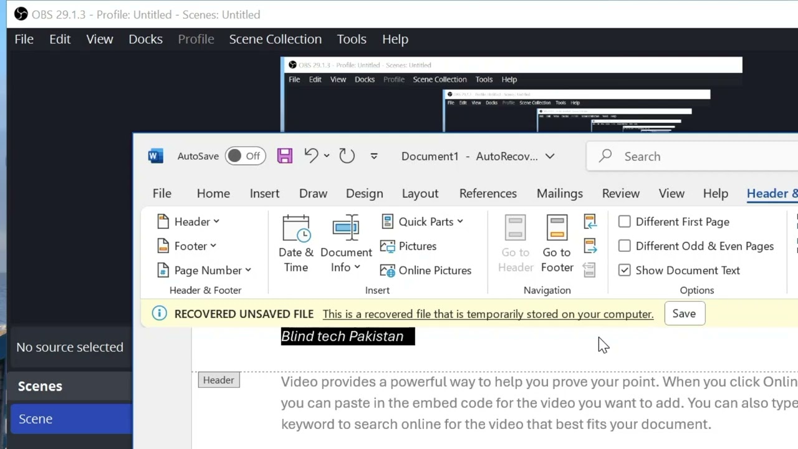This screenshot has height=449, width=798.
Task: Click the Word application logo icon
Action: pos(155,156)
